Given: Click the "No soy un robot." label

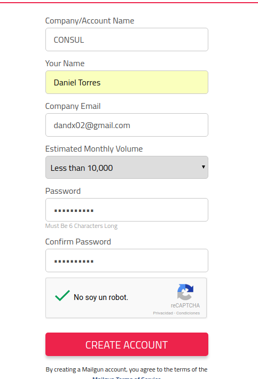Looking at the screenshot, I should click(101, 297).
